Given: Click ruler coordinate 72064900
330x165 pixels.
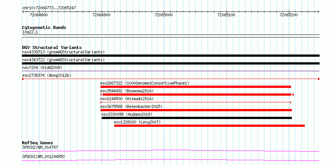Looking at the screenshot, I should click(x=102, y=15).
